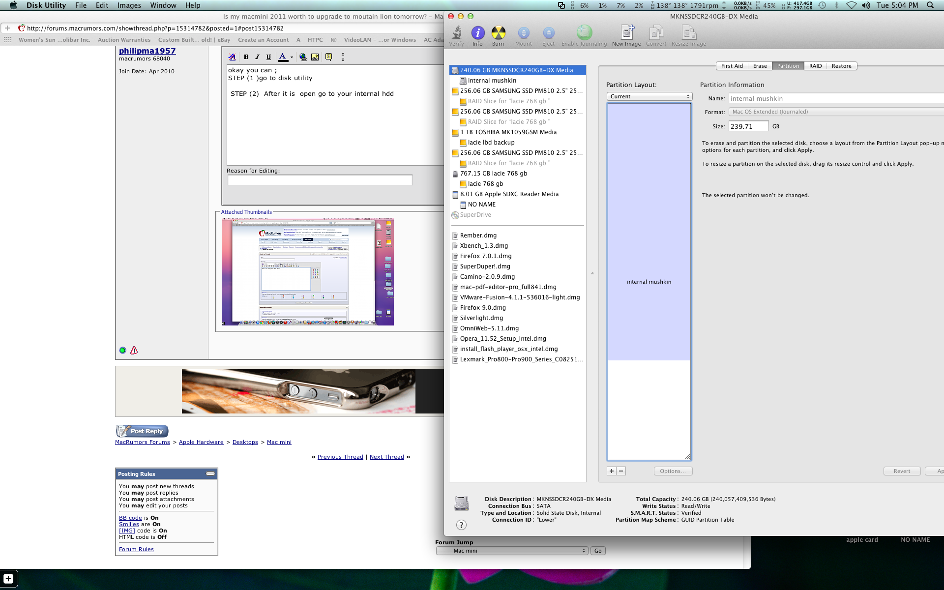944x590 pixels.
Task: Click the green online status icon
Action: click(122, 350)
